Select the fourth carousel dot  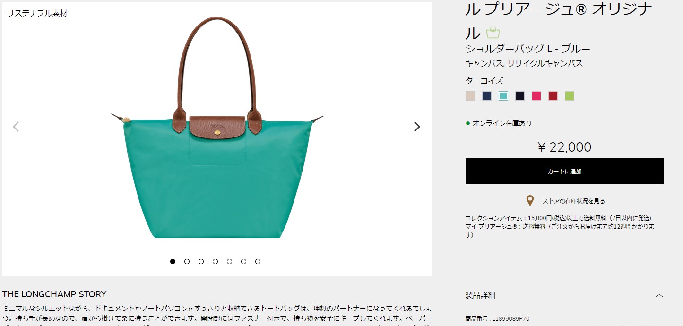[x=215, y=261]
